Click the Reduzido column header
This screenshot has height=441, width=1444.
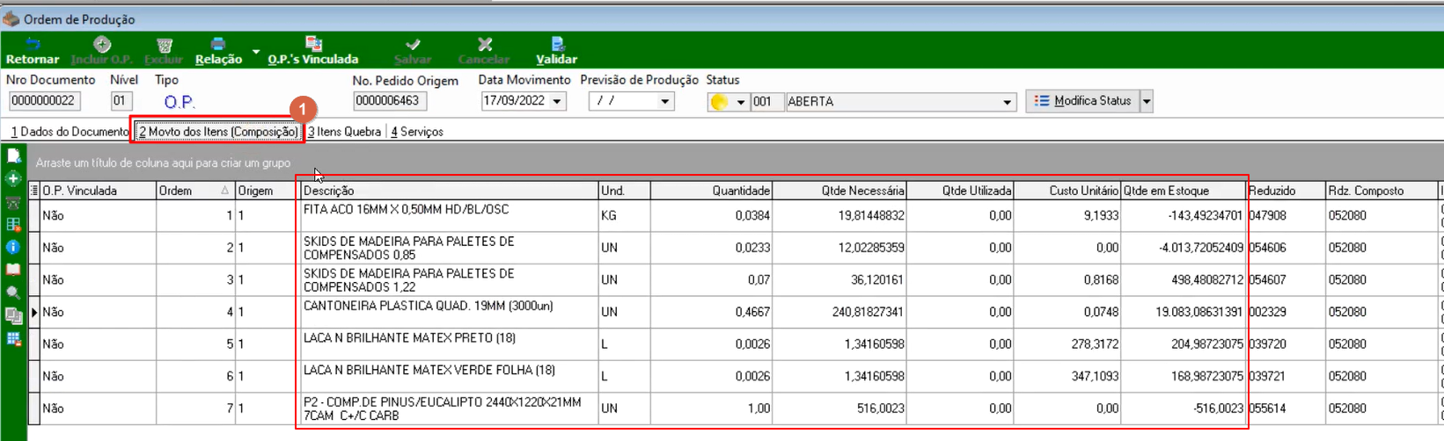pos(1286,191)
